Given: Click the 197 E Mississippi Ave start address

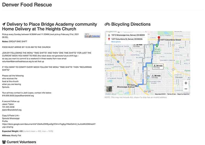Looking at the screenshot, I should (x=128, y=35).
